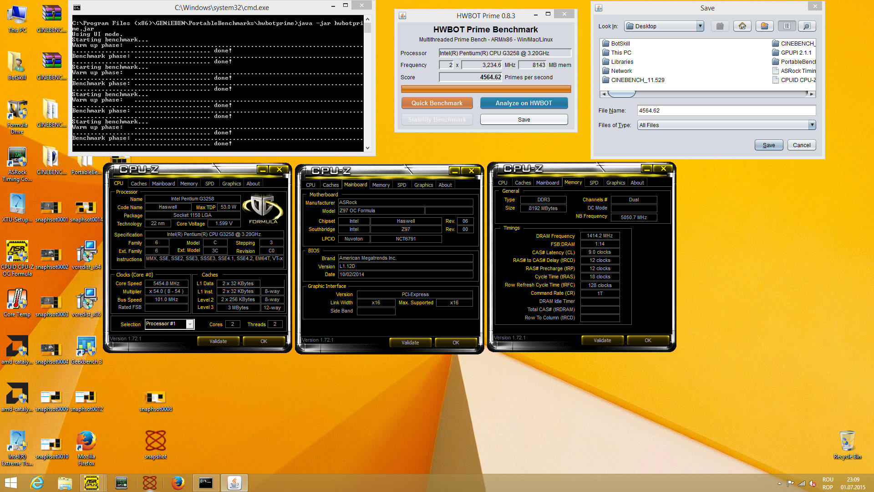Screen dimensions: 874x492
Task: Select snapshot0001 image on desktop
Action: click(51, 212)
